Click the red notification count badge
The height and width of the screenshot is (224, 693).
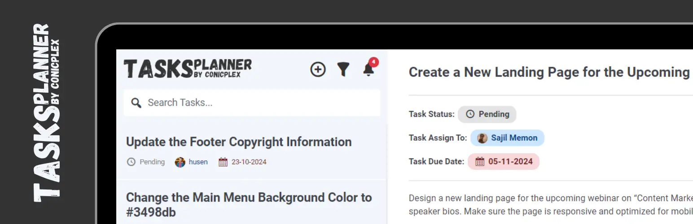point(374,62)
